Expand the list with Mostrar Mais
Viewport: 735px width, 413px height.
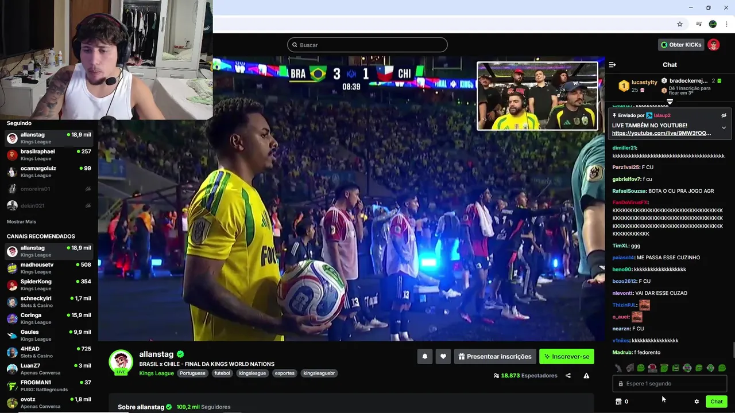(x=21, y=221)
